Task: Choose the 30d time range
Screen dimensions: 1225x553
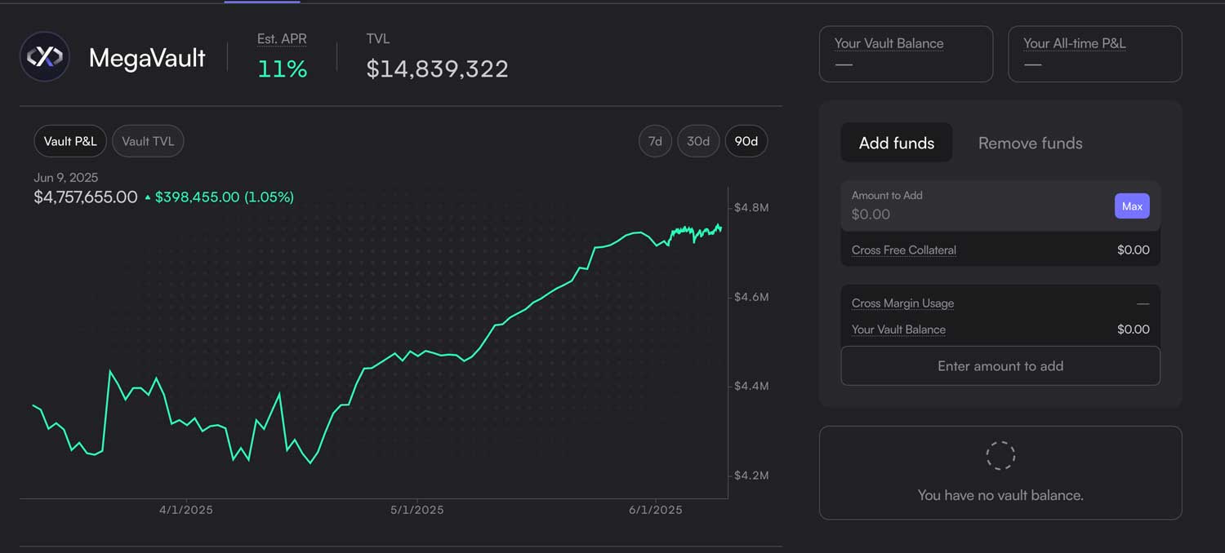Action: 698,141
